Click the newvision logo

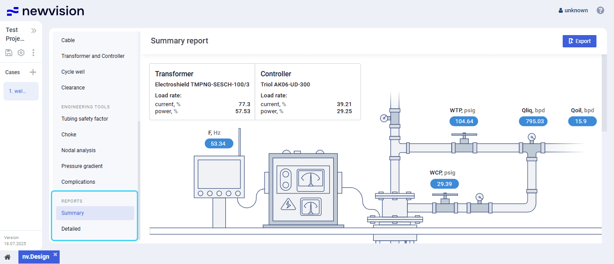point(46,11)
